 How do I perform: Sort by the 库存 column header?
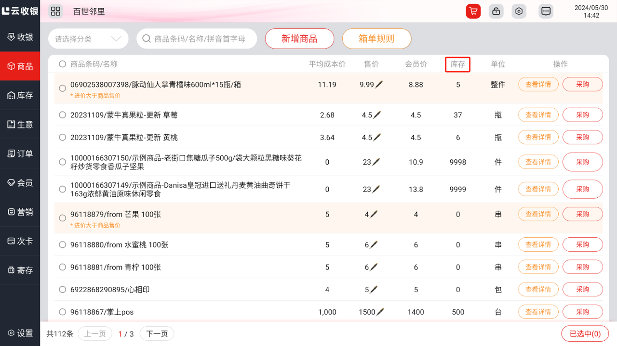pos(457,64)
